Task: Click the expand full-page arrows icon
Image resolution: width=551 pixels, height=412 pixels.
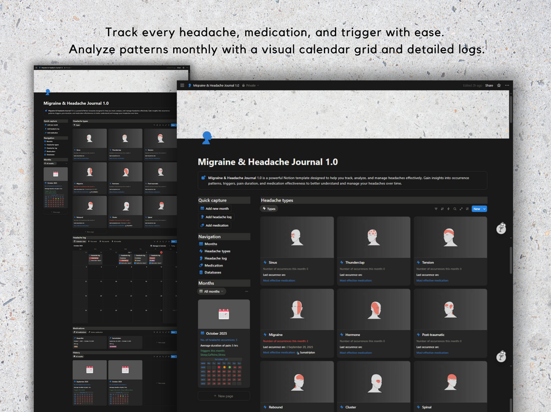Action: [461, 209]
